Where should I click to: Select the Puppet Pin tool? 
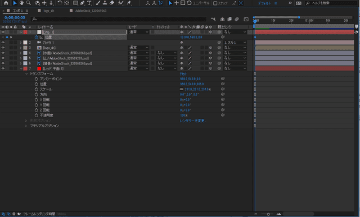[129, 3]
